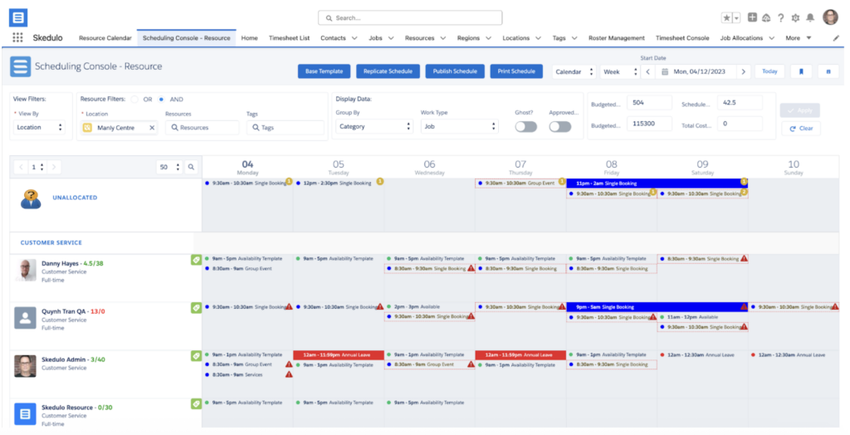Select the AND resource filter radio

161,100
